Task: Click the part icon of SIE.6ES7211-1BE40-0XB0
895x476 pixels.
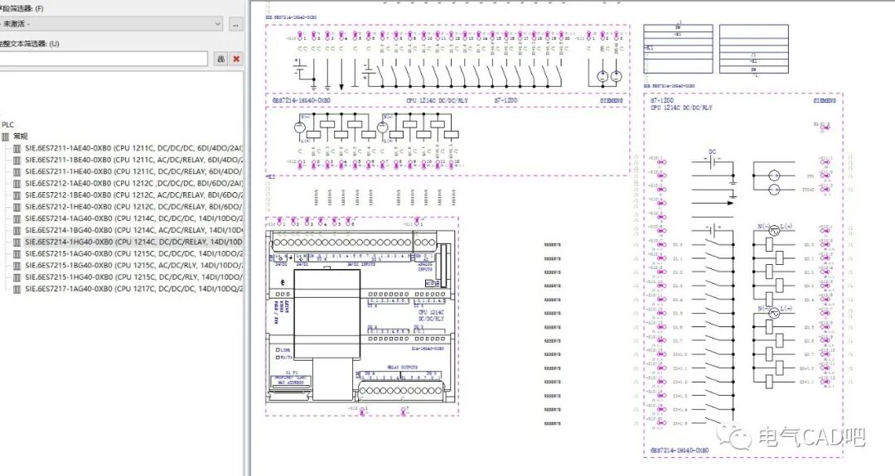Action: point(17,161)
